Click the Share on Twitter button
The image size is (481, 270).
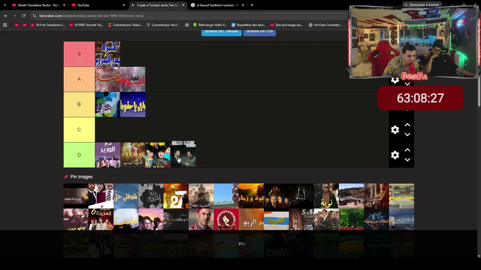221,31
